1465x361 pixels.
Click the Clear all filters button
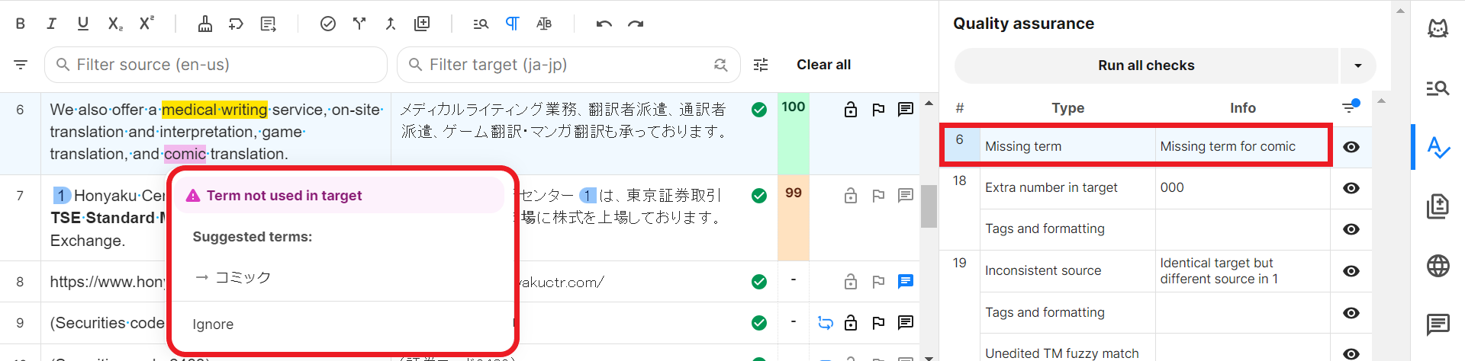click(823, 65)
